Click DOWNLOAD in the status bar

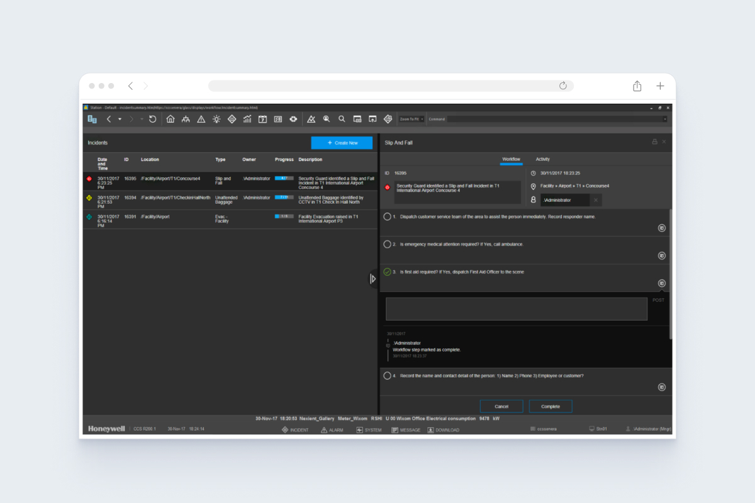click(x=443, y=430)
